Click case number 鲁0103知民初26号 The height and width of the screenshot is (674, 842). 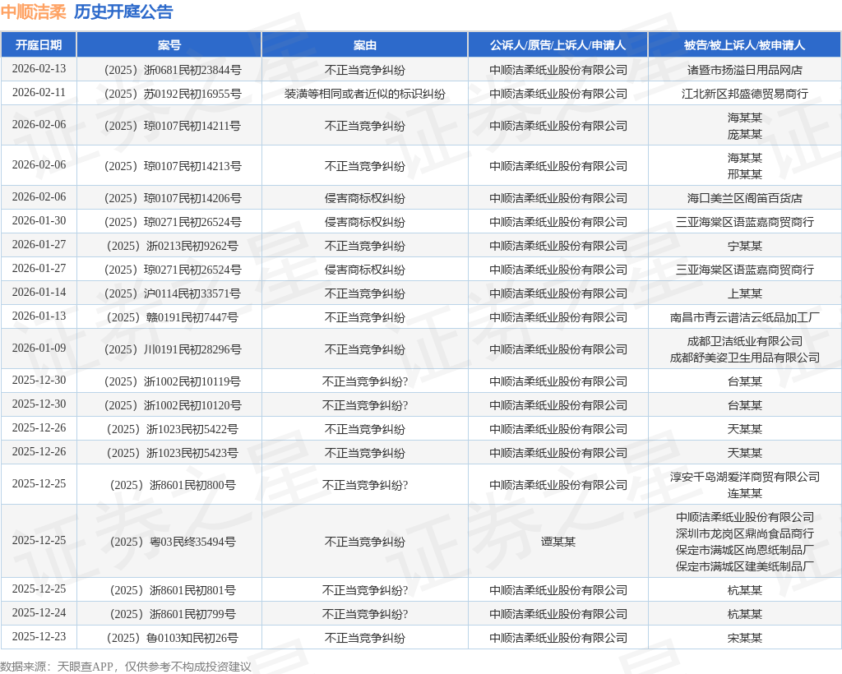pos(173,638)
